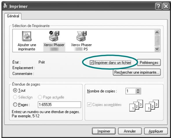Click the help question mark button
The height and width of the screenshot is (138, 171).
pyautogui.click(x=158, y=6)
